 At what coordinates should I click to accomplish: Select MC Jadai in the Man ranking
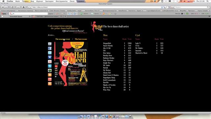pyautogui.click(x=106, y=65)
